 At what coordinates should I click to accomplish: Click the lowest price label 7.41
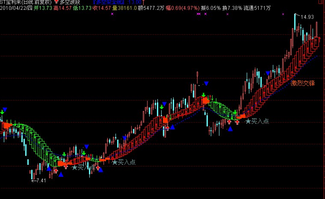click(x=41, y=181)
